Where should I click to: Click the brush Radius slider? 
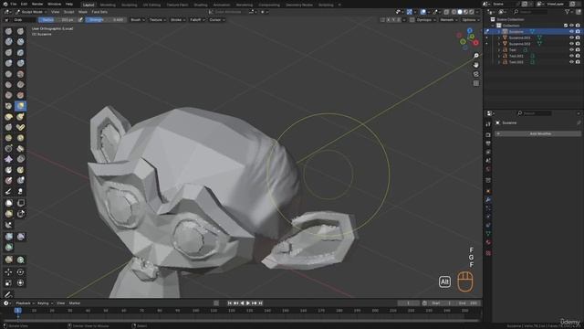tap(57, 20)
